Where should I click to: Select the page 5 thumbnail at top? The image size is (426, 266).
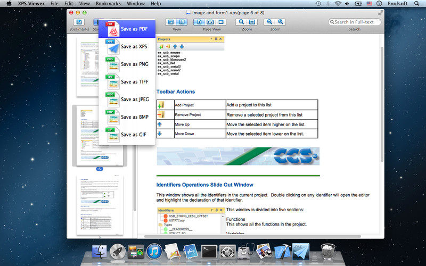click(87, 68)
